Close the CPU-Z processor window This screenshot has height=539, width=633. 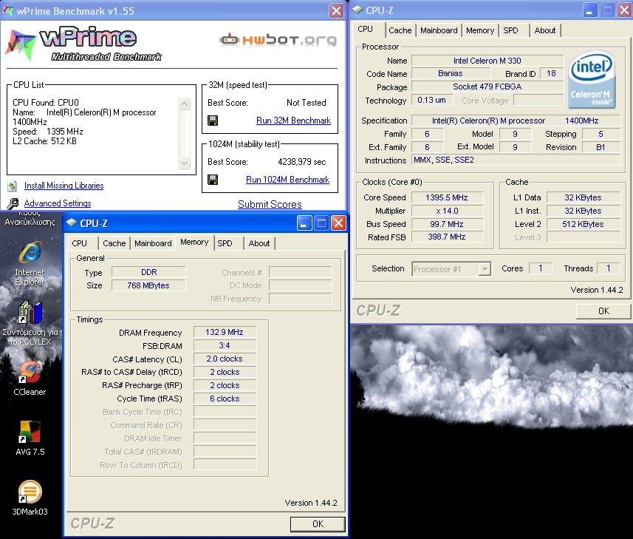coord(624,10)
